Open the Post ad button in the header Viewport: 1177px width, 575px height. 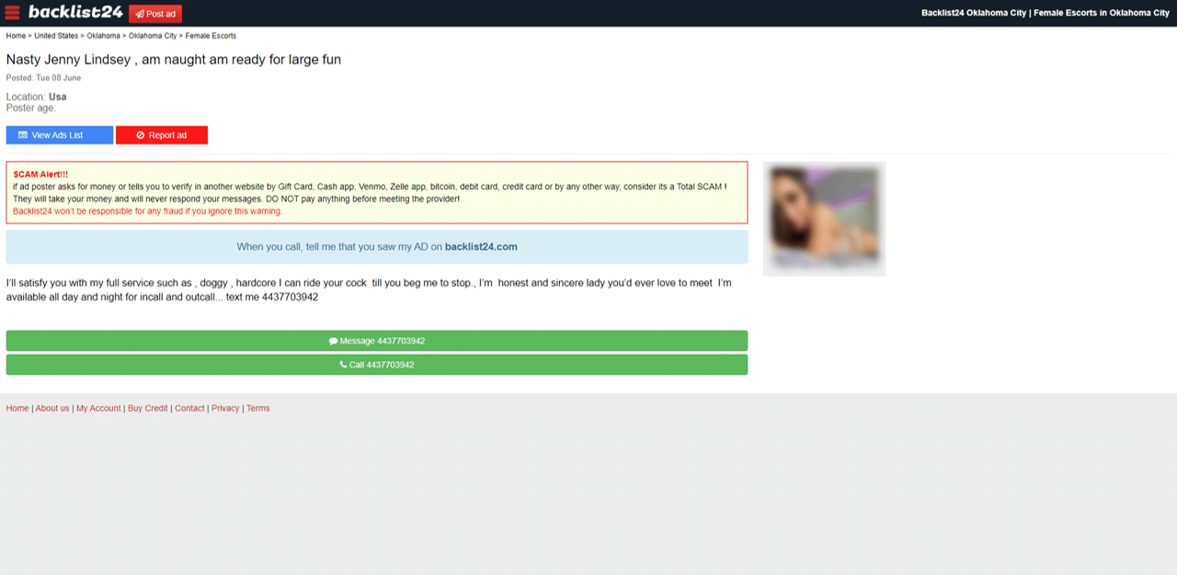point(154,13)
